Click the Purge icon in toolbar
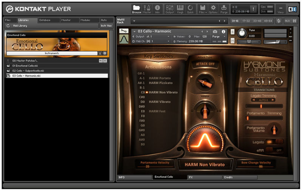This screenshot has height=191, width=302. [224, 9]
